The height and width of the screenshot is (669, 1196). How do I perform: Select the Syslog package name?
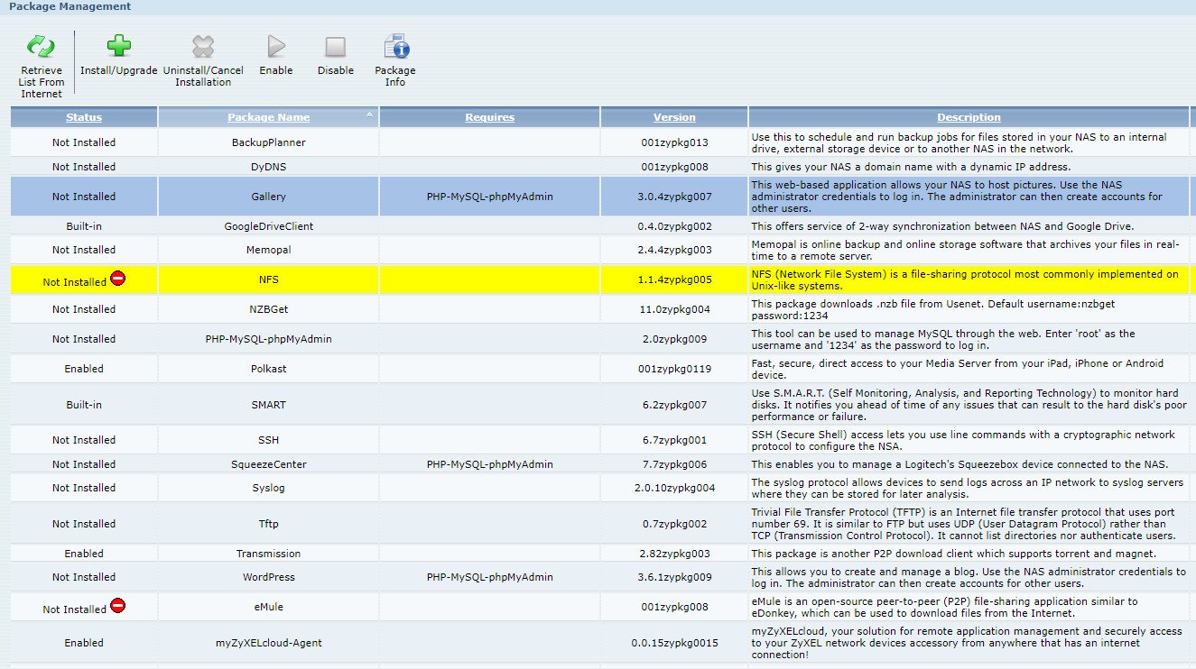[x=268, y=488]
